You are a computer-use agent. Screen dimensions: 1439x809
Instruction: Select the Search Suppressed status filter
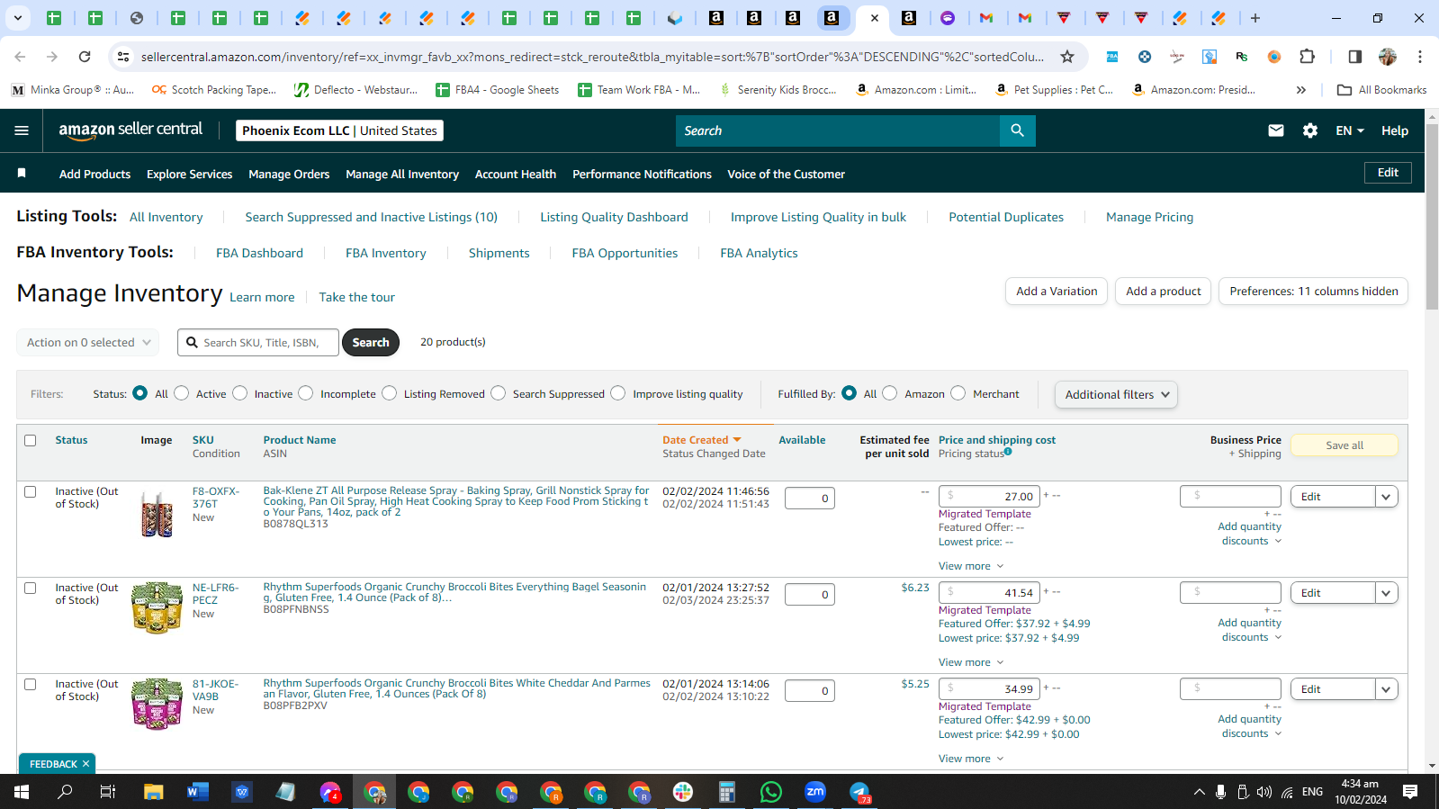499,393
